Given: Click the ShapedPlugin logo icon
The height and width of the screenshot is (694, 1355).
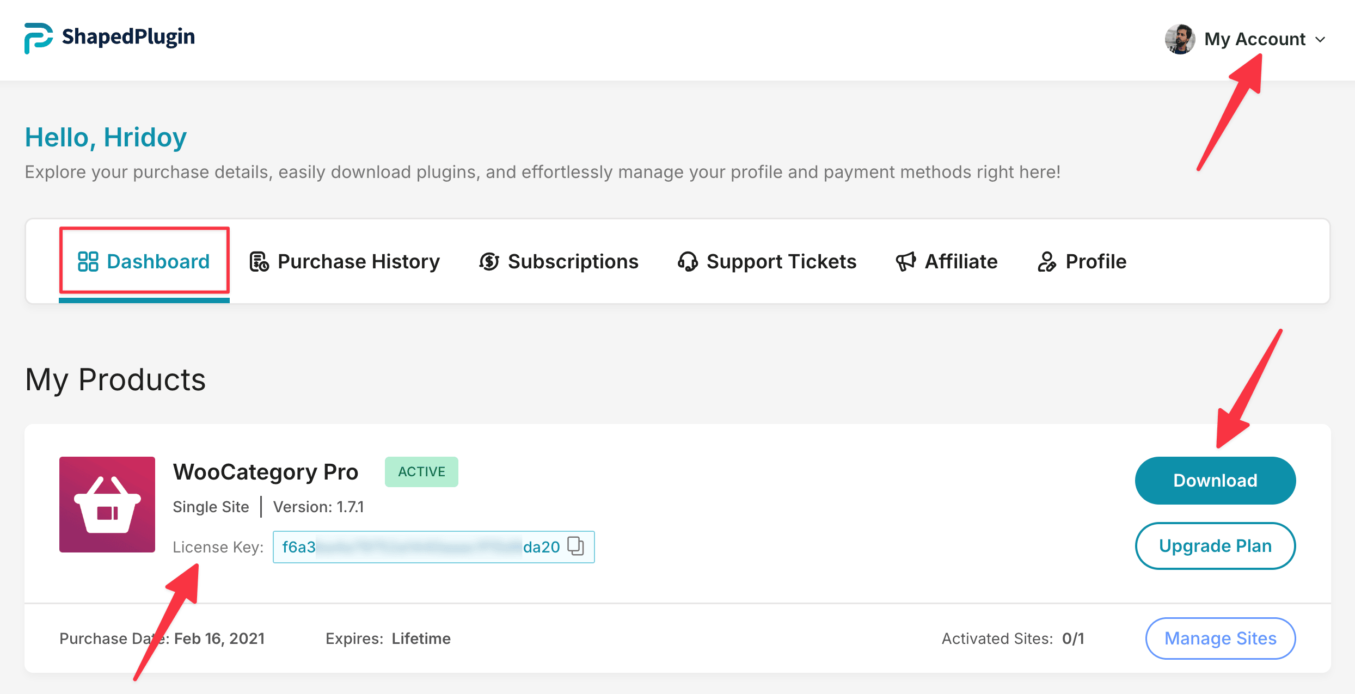Looking at the screenshot, I should pyautogui.click(x=38, y=38).
